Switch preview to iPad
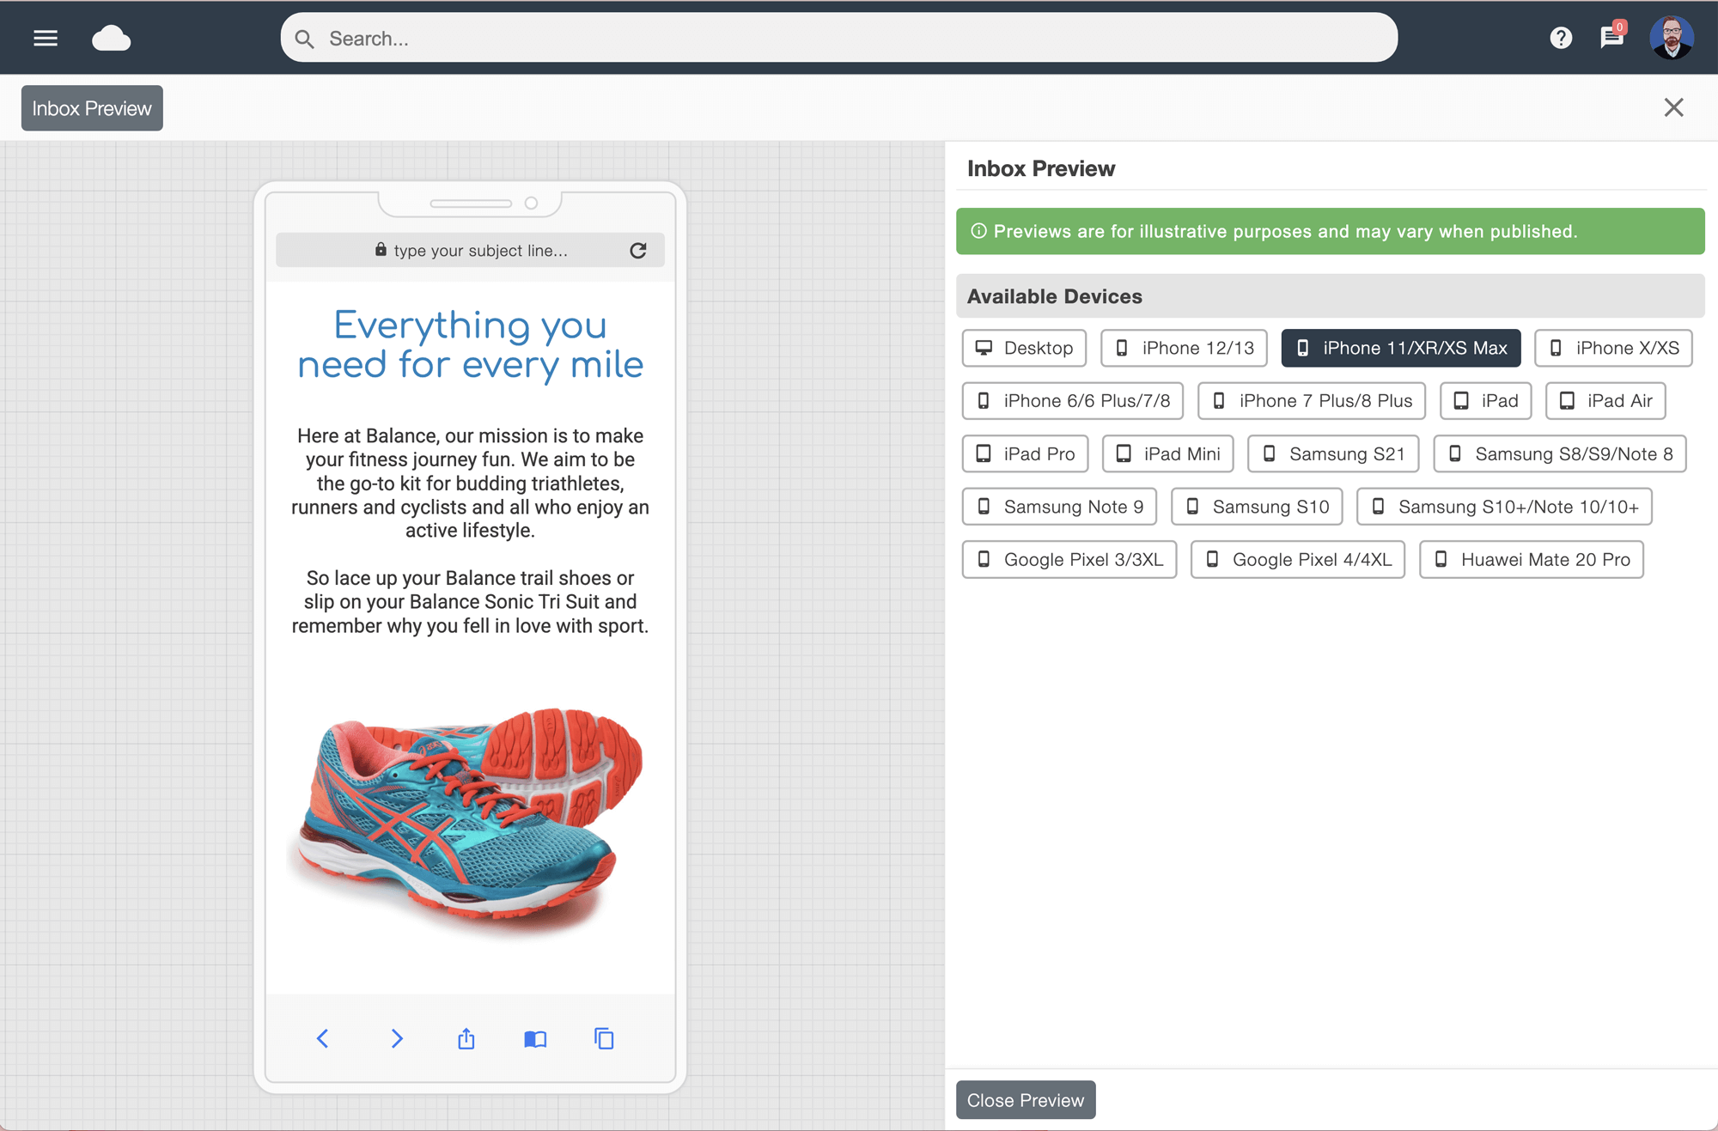Screen dimensions: 1718x1131 point(1485,401)
